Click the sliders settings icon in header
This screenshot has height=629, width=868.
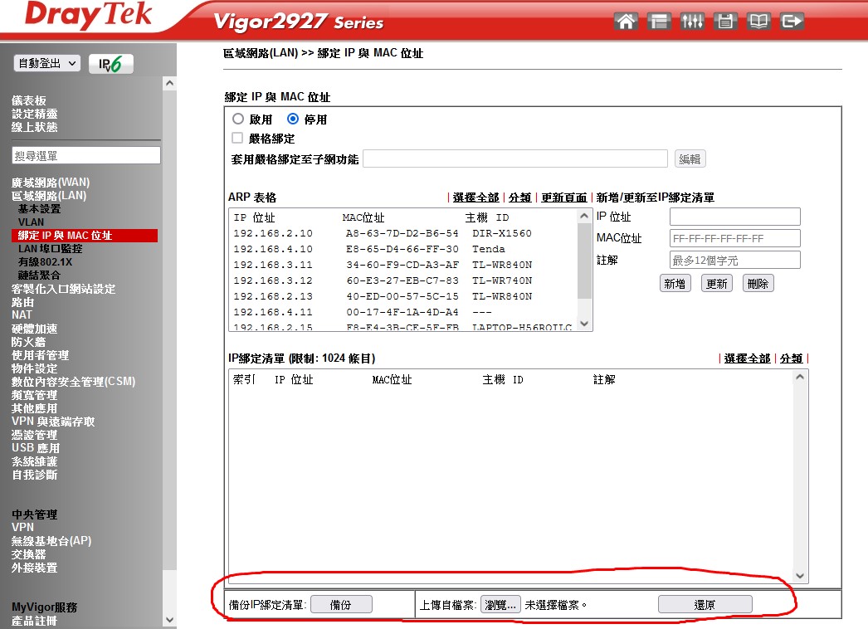tap(692, 22)
